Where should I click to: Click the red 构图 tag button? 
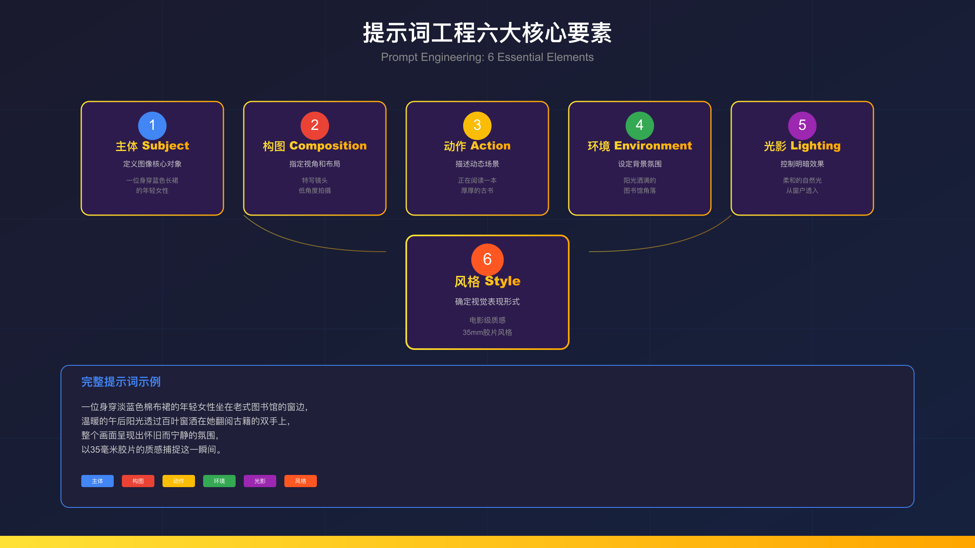[x=138, y=481]
